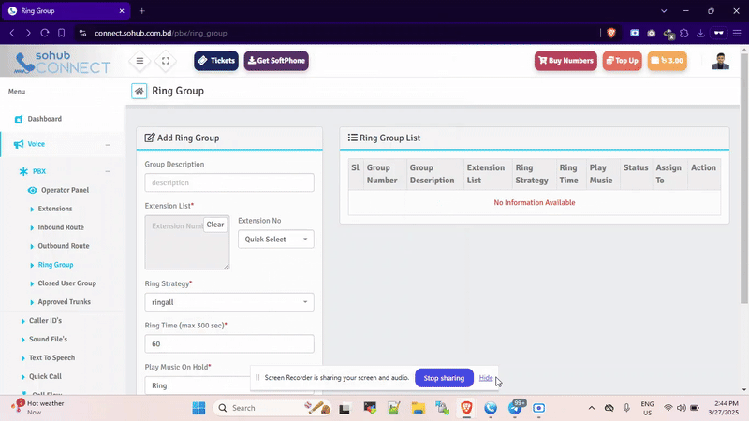Clear the Extension List box
Viewport: 749px width, 421px height.
[x=215, y=225]
